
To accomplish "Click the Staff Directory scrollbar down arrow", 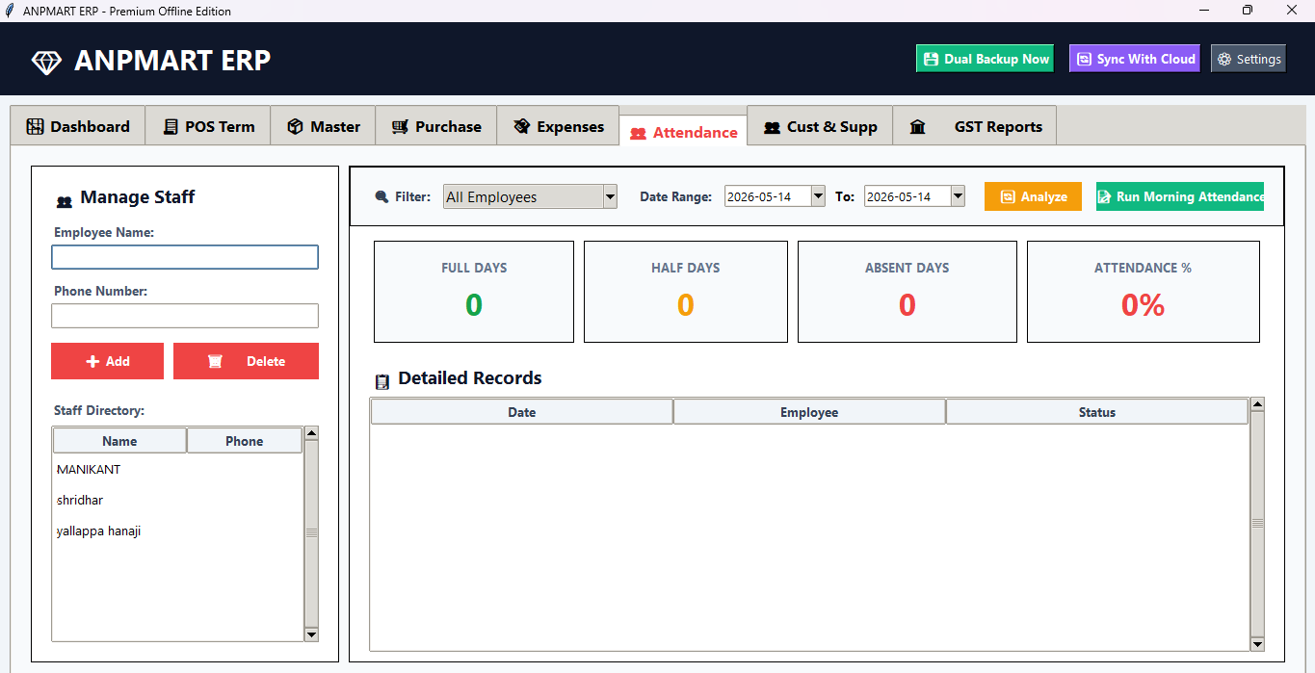I will pos(311,634).
